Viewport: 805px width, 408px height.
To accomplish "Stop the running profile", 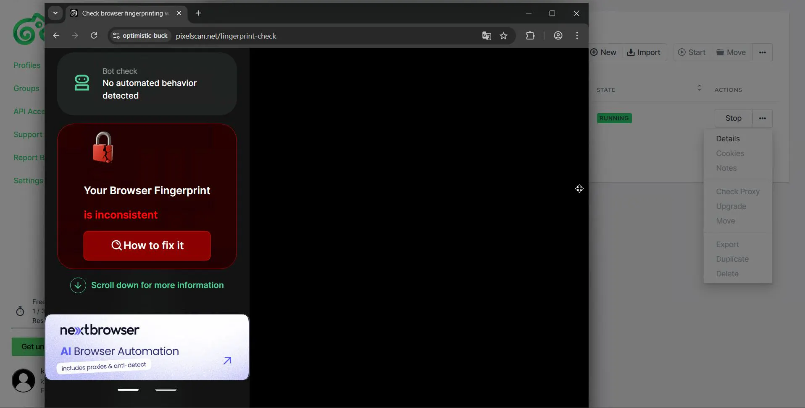I will tap(734, 118).
